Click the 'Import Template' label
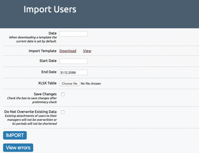 pyautogui.click(x=43, y=51)
